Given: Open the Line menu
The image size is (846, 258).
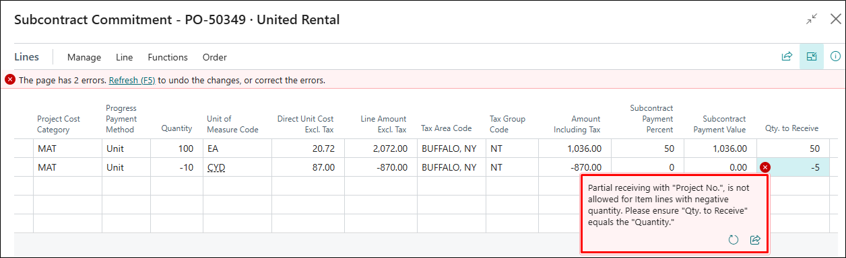Looking at the screenshot, I should point(125,57).
